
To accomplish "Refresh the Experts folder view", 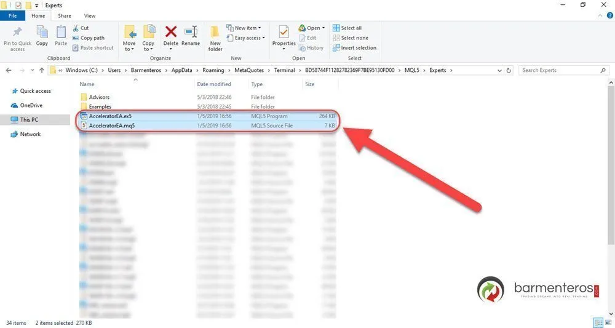I will pos(509,71).
